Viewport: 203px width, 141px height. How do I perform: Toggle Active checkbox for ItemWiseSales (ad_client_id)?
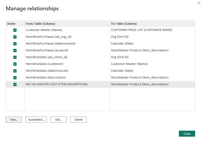15,57
